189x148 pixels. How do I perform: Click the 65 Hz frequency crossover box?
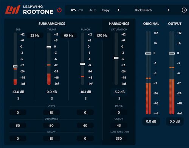pyautogui.click(x=68, y=36)
